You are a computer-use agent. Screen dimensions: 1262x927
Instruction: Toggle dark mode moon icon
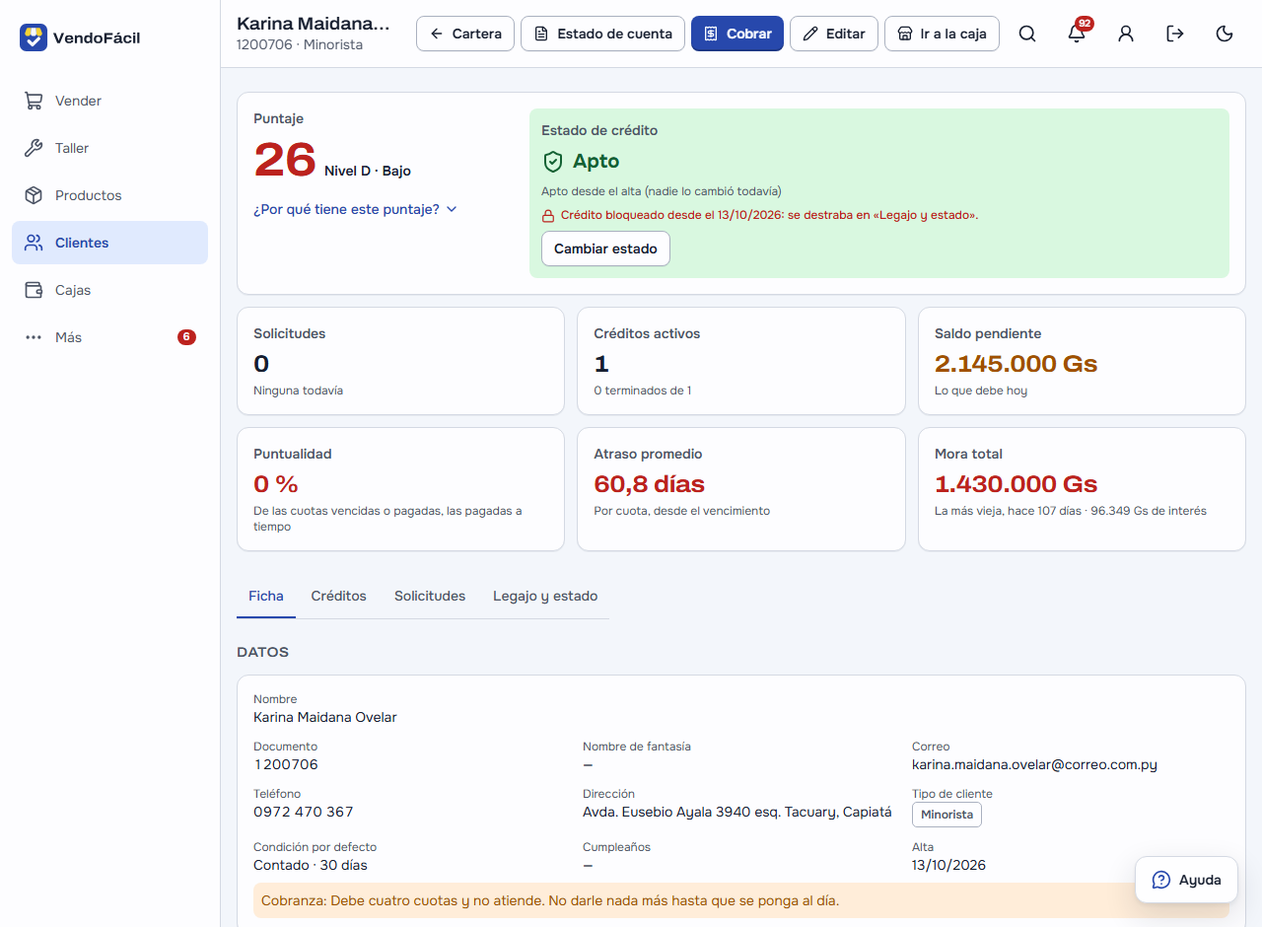1225,34
